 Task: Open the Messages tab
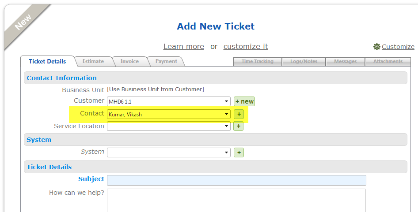[345, 62]
